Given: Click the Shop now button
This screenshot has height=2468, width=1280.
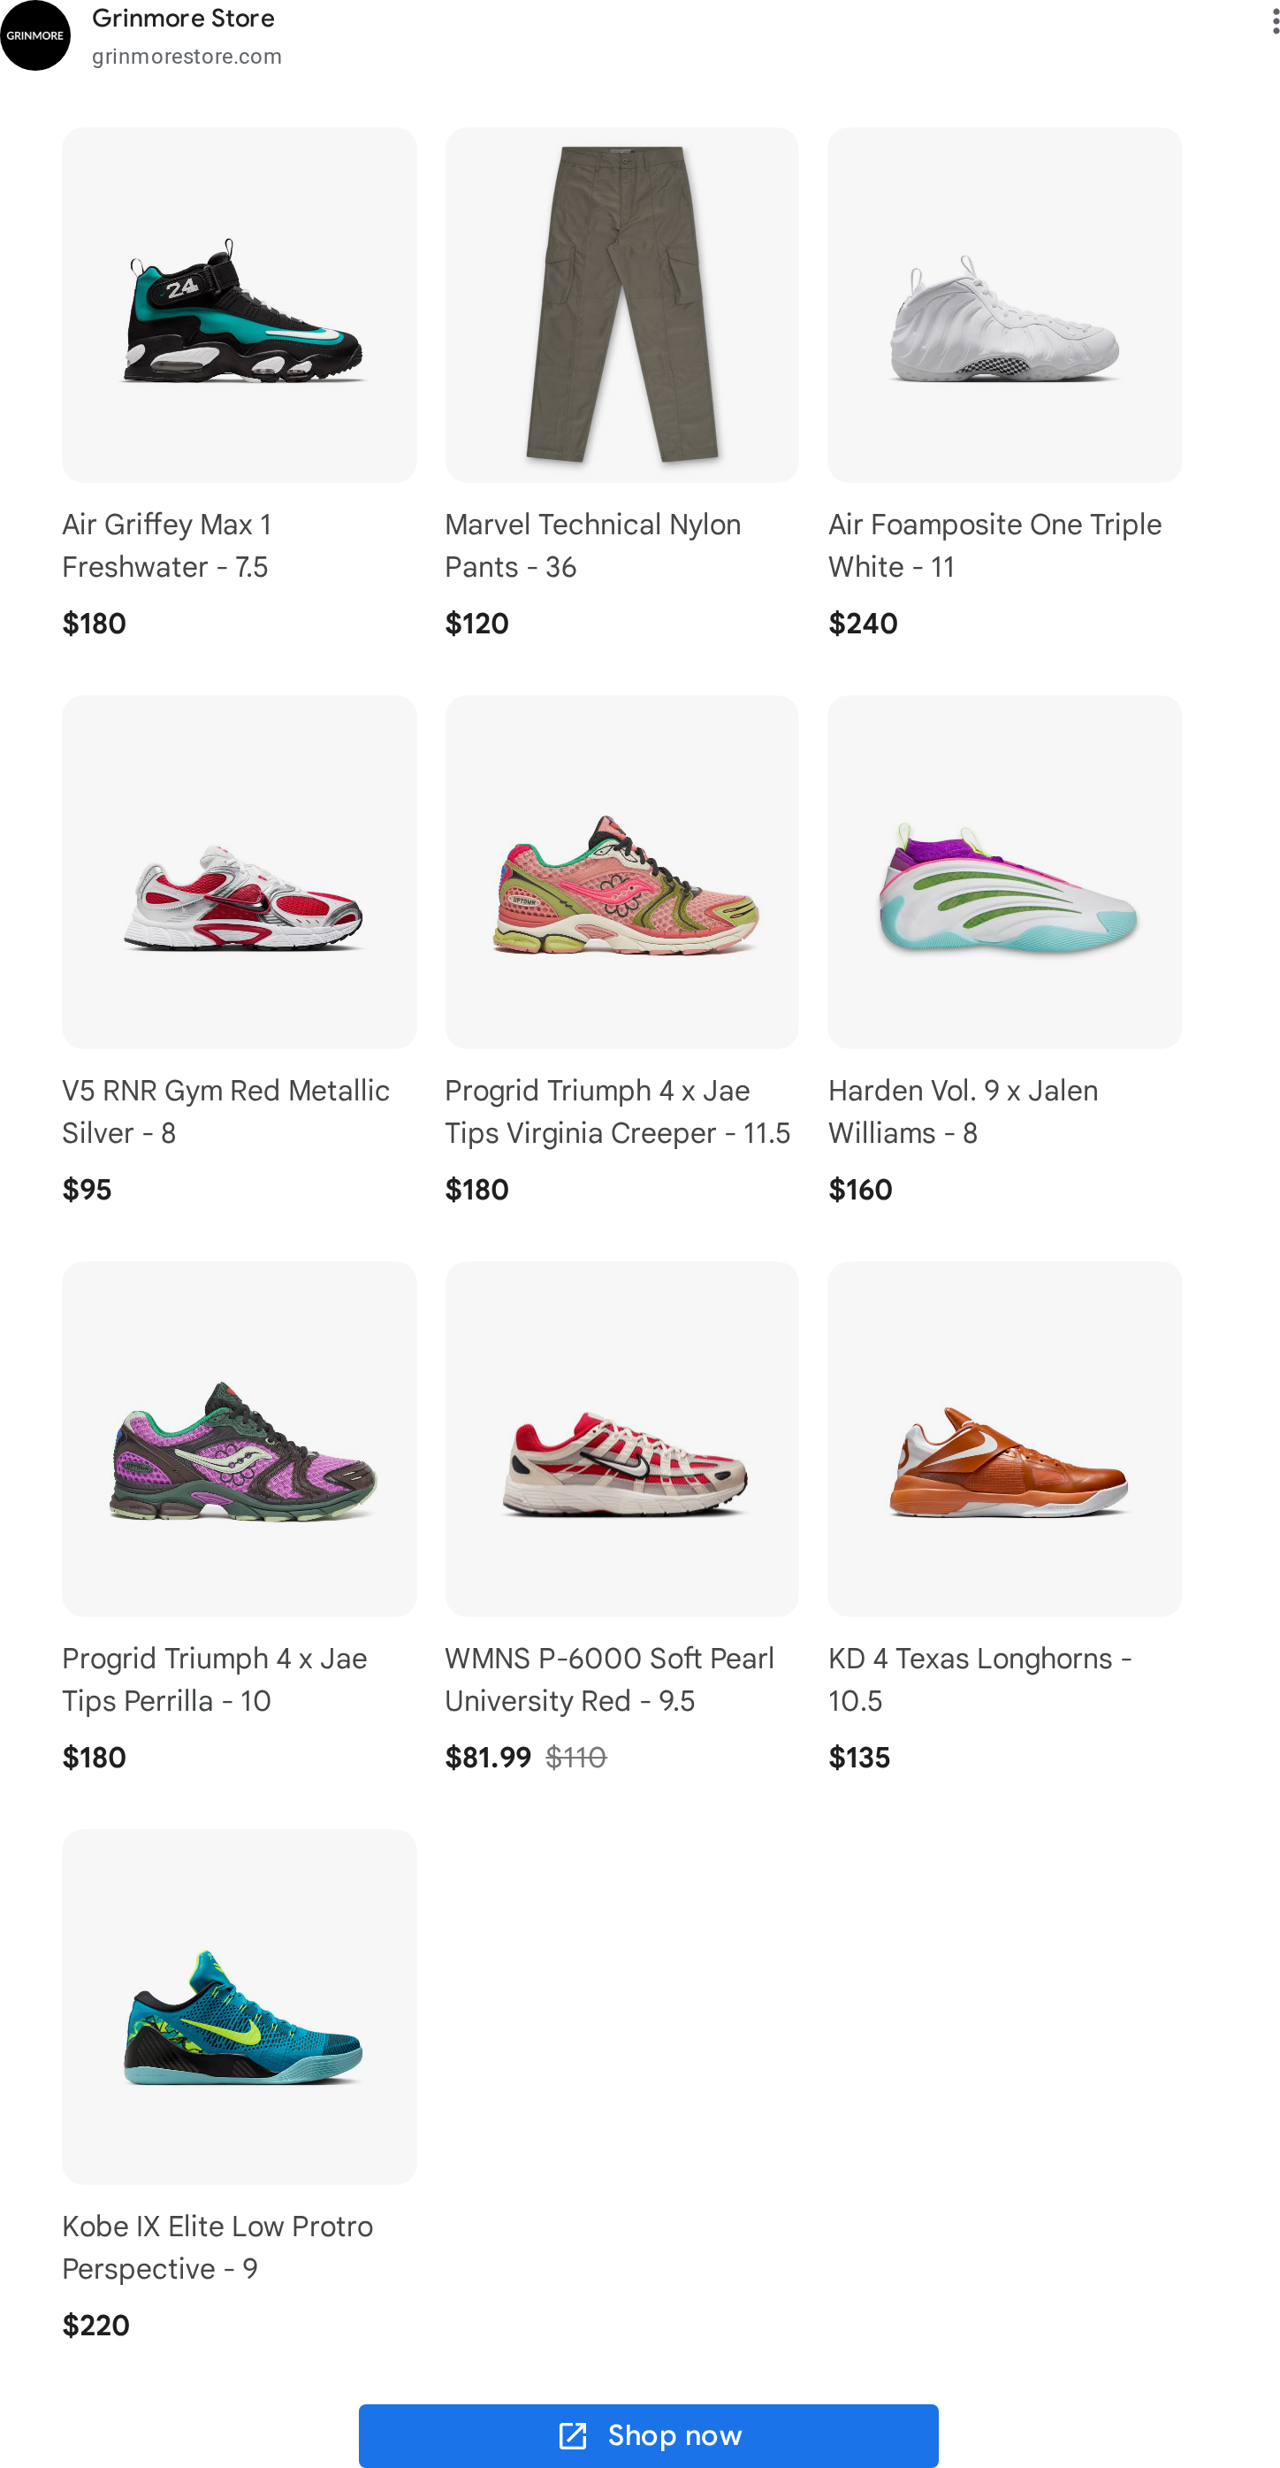Looking at the screenshot, I should pos(648,2434).
